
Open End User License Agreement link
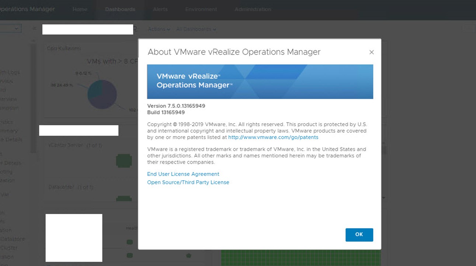pyautogui.click(x=183, y=174)
